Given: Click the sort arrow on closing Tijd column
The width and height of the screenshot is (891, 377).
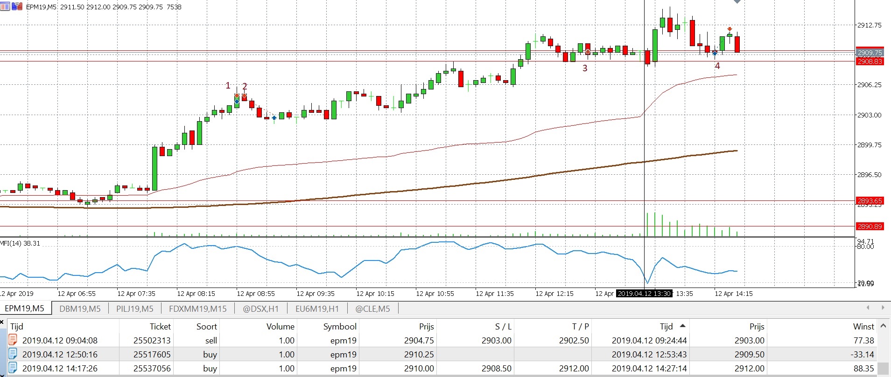Looking at the screenshot, I should (x=683, y=326).
